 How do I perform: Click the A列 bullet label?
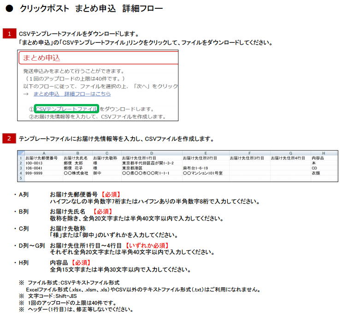pyautogui.click(x=24, y=194)
